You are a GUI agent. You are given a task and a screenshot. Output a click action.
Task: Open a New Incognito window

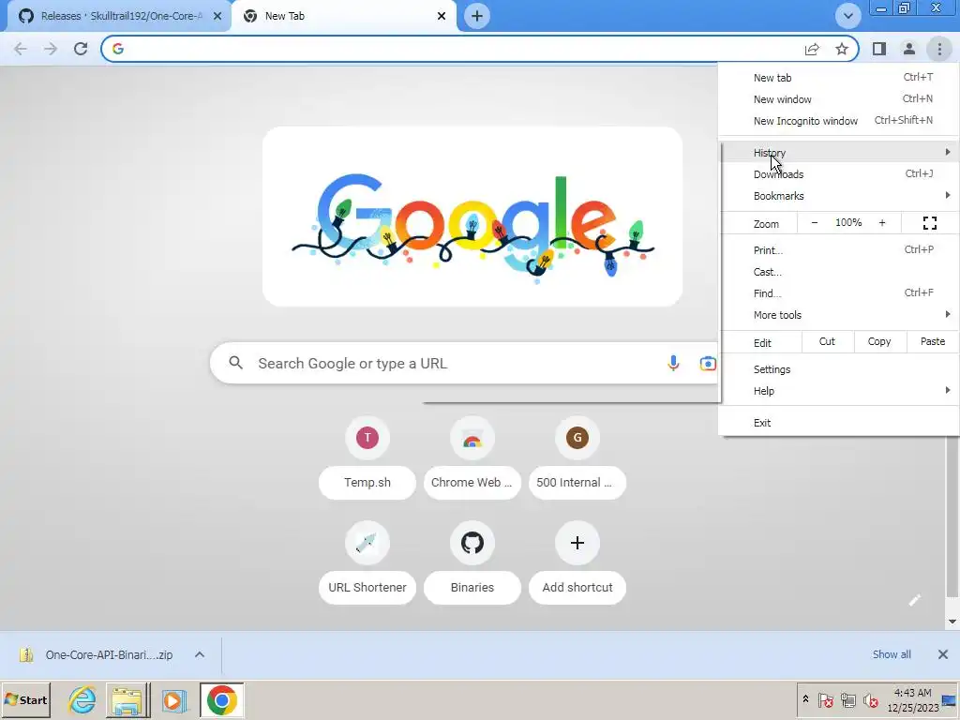tap(839, 121)
